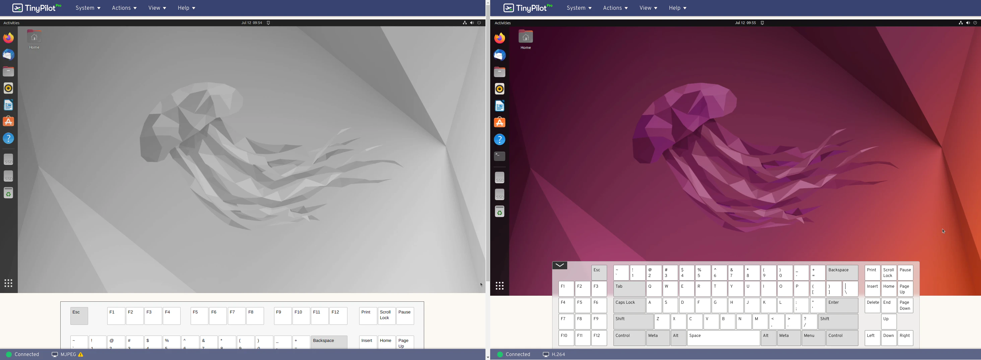Viewport: 981px width, 360px height.
Task: Click the Delete key on the on-screen keyboard
Action: pos(872,305)
